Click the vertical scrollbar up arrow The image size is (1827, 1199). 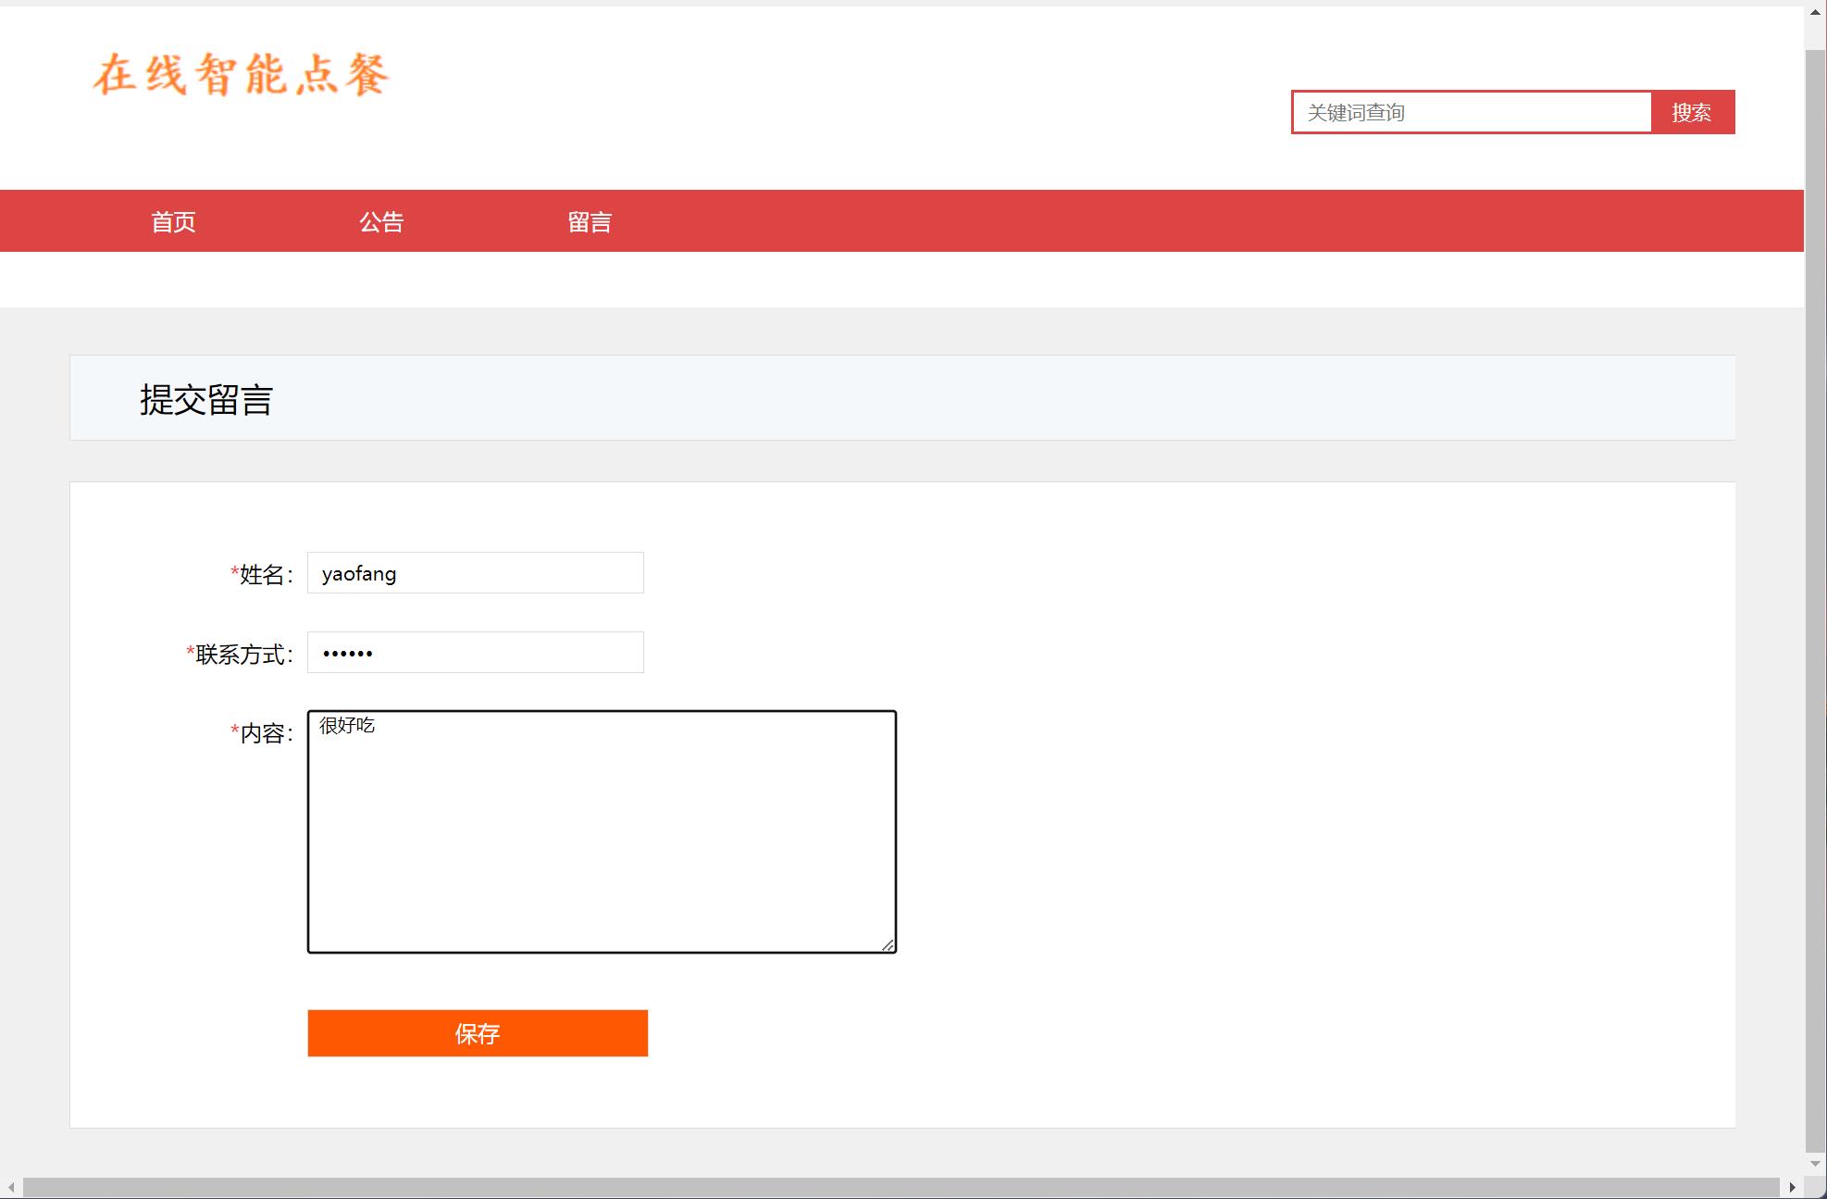point(1815,13)
